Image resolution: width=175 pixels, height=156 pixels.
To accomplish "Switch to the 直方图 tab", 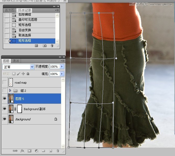I will [10, 10].
